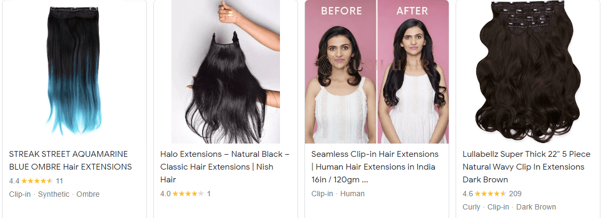Image resolution: width=602 pixels, height=218 pixels.
Task: Click the BEFORE label on the comparison image
Action: point(341,11)
